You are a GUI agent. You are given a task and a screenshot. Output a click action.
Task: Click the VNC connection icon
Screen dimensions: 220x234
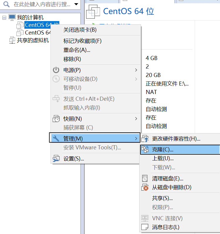pyautogui.click(x=145, y=218)
